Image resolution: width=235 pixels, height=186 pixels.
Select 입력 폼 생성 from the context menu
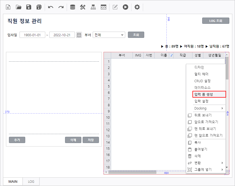[x=209, y=94]
